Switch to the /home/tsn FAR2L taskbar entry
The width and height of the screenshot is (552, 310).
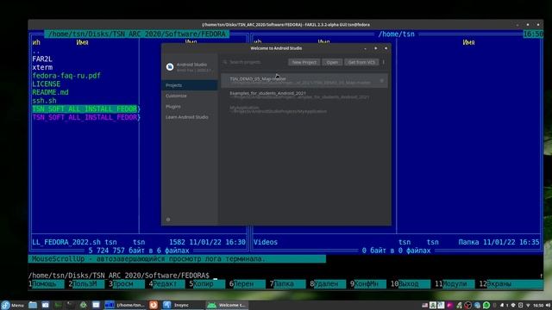(x=125, y=305)
